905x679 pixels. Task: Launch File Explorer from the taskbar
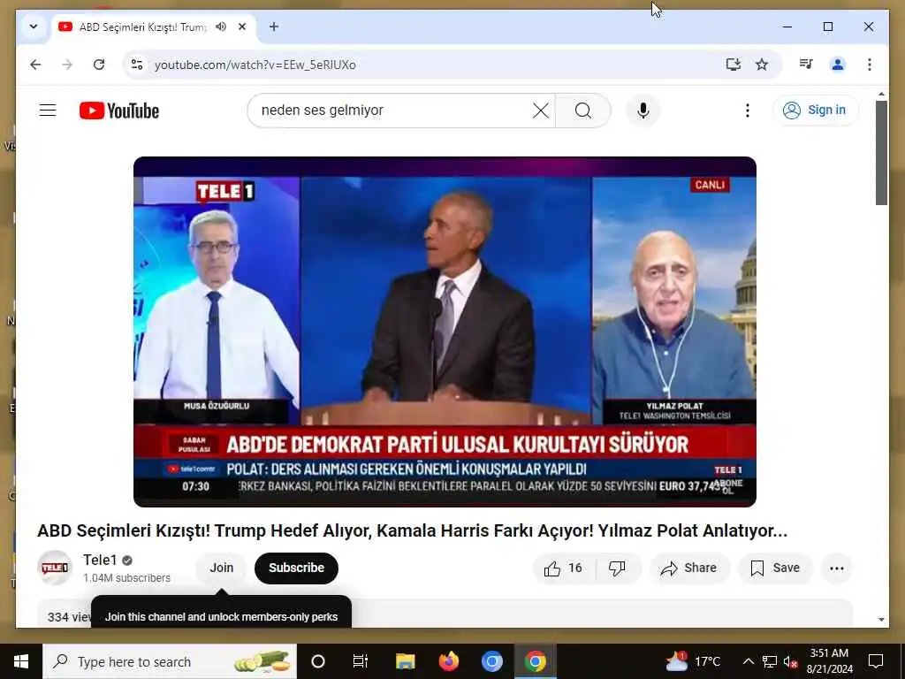point(405,661)
